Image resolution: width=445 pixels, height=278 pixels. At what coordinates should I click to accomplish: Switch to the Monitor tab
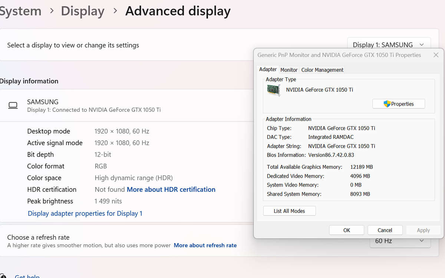point(289,70)
